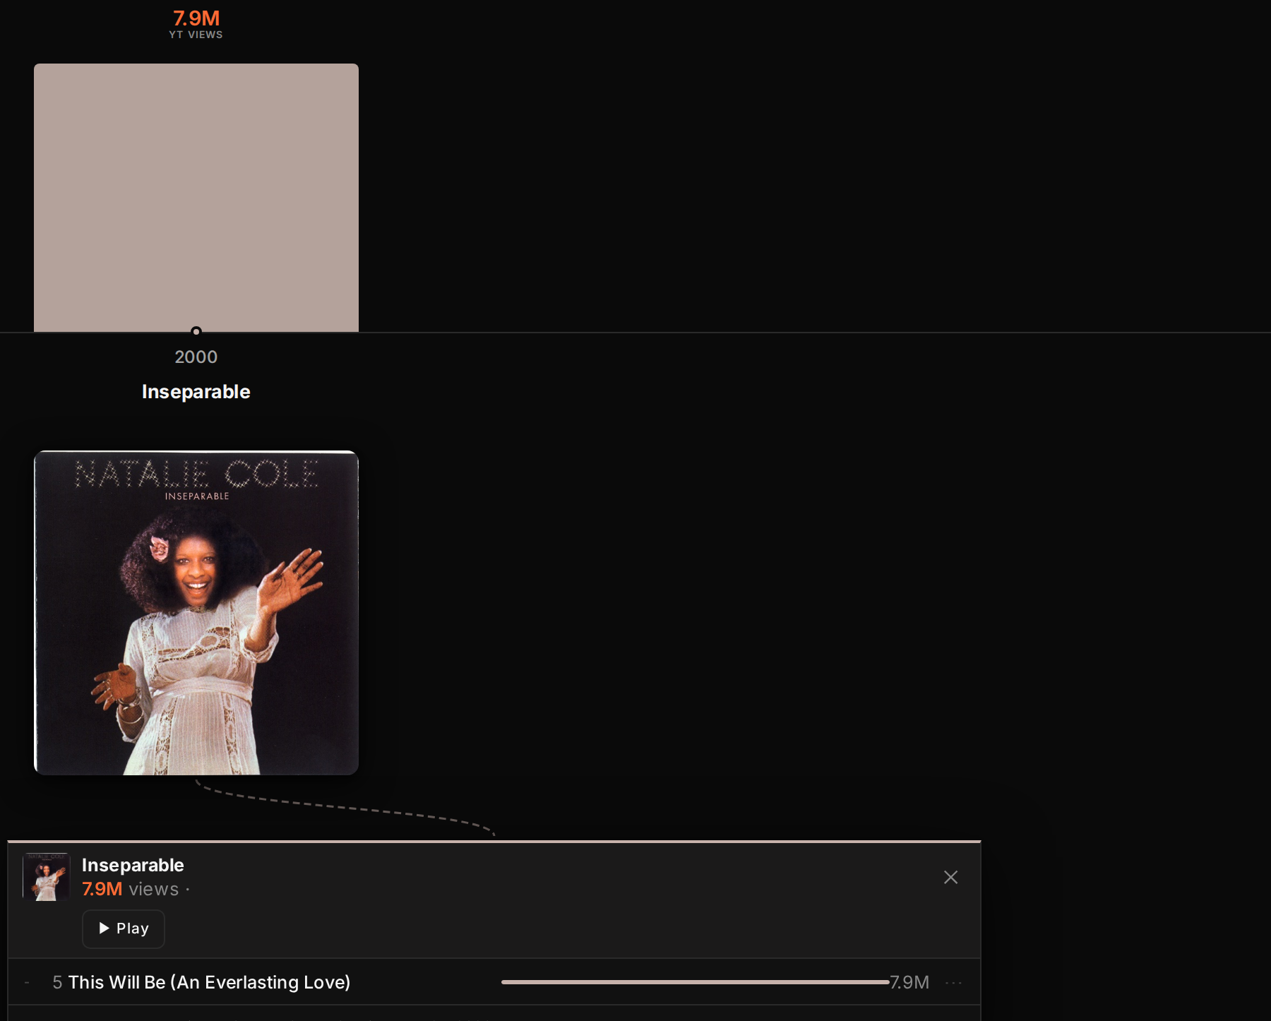1271x1021 pixels.
Task: Click the 7.9M count on the track row
Action: click(x=909, y=982)
